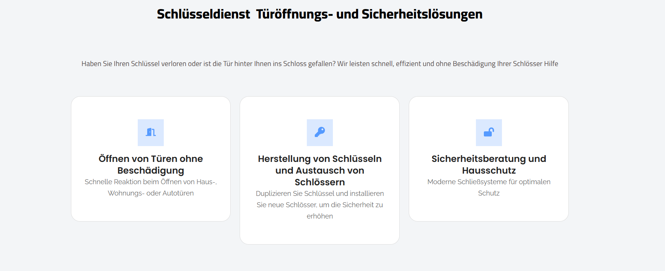Screen dimensions: 665x271
Task: Select the security consulting service card
Action: click(x=489, y=159)
